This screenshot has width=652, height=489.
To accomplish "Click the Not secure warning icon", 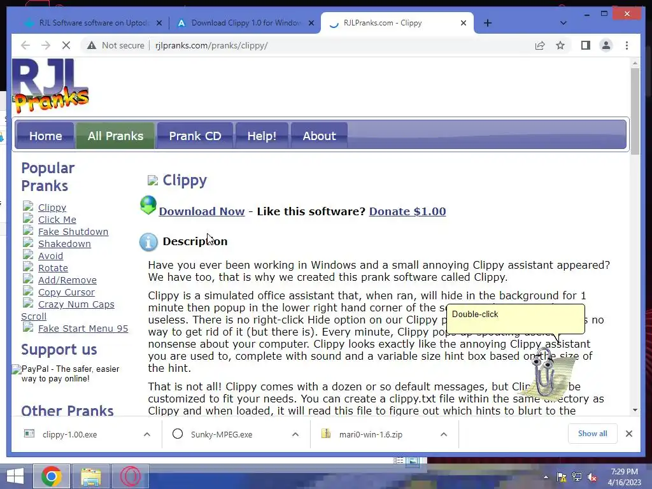I will click(92, 45).
